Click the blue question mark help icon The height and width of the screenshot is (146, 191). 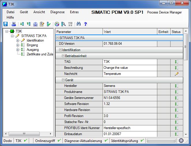86,24
